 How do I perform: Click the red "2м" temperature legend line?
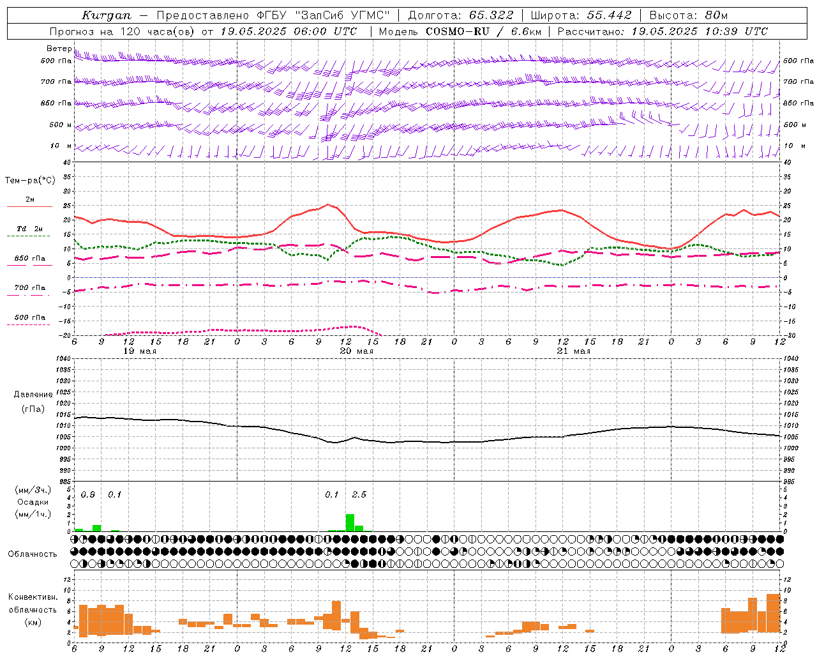(x=29, y=206)
